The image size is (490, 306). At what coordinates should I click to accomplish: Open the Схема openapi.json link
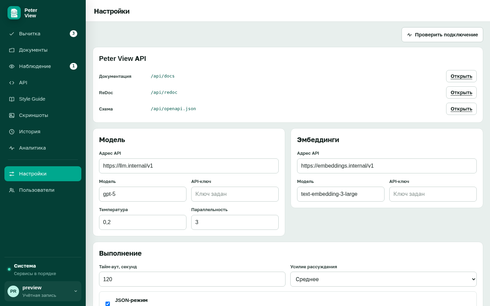[461, 109]
